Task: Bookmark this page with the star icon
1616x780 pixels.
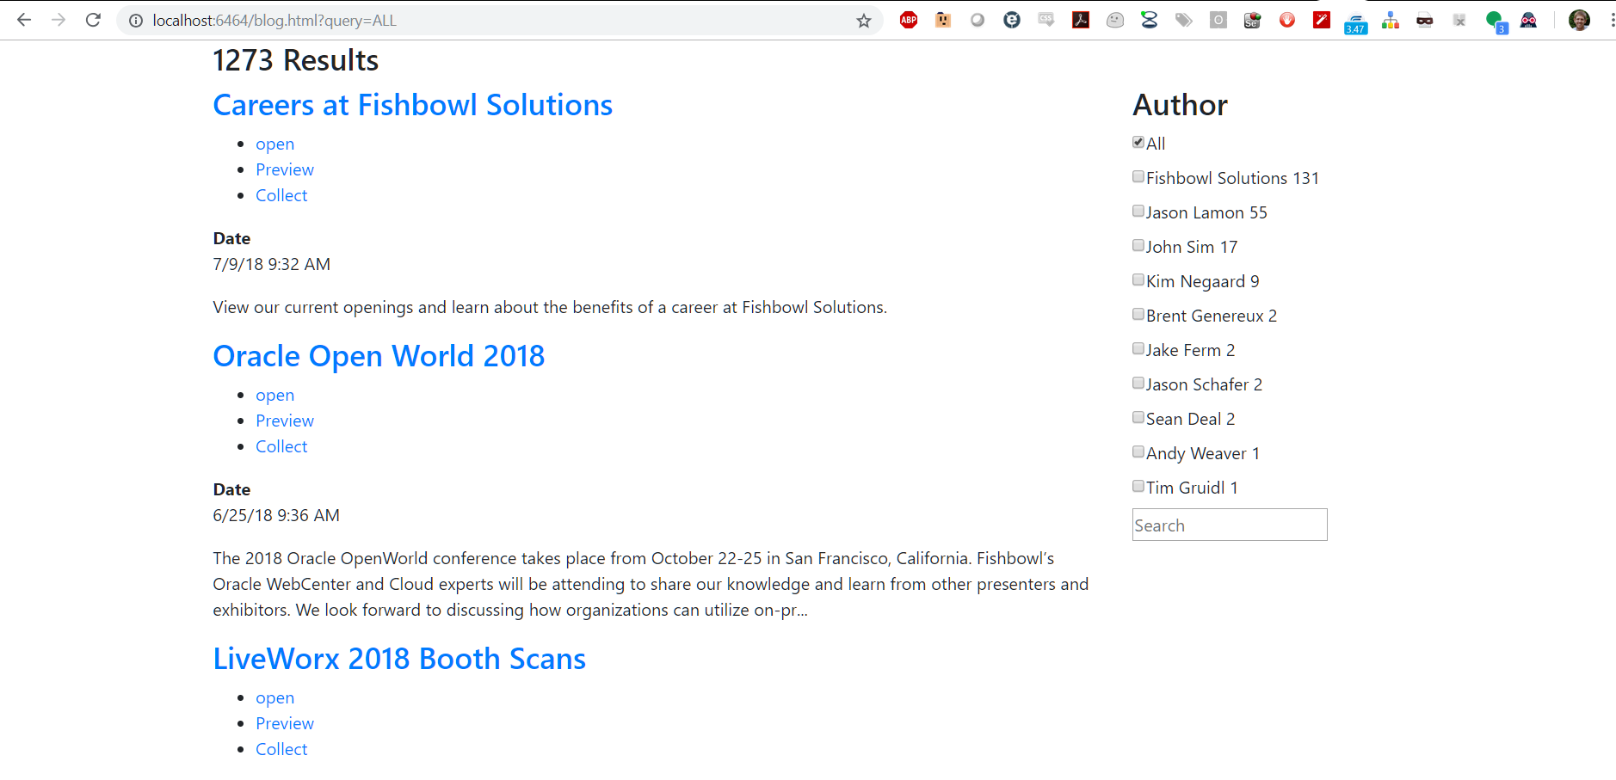Action: (x=864, y=21)
